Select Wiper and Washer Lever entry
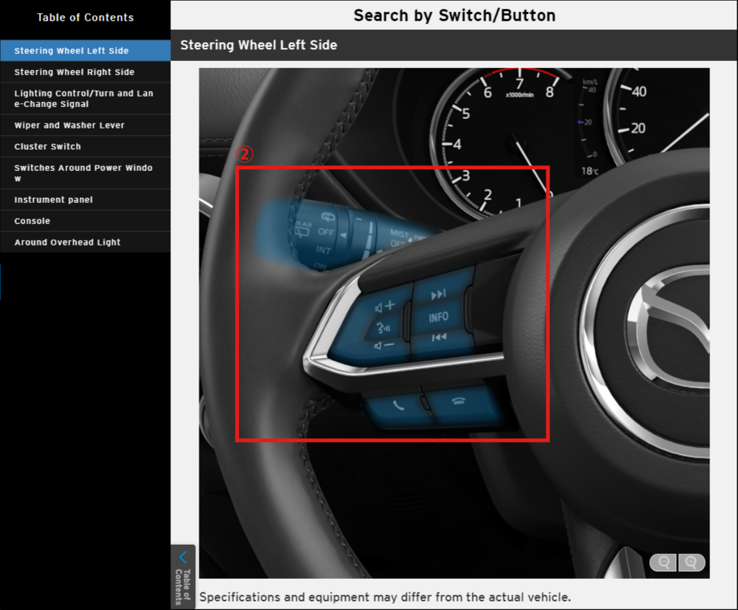This screenshot has width=738, height=610. (x=70, y=125)
